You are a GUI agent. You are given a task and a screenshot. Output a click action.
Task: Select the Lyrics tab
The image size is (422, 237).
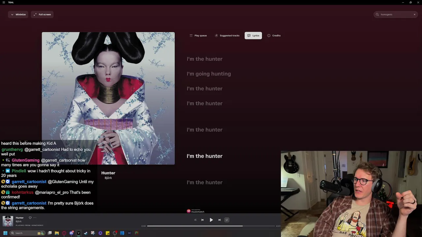253,36
